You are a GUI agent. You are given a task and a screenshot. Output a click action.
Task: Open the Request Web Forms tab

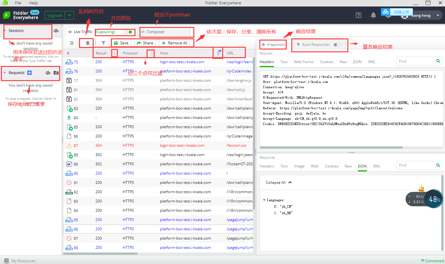tap(304, 62)
